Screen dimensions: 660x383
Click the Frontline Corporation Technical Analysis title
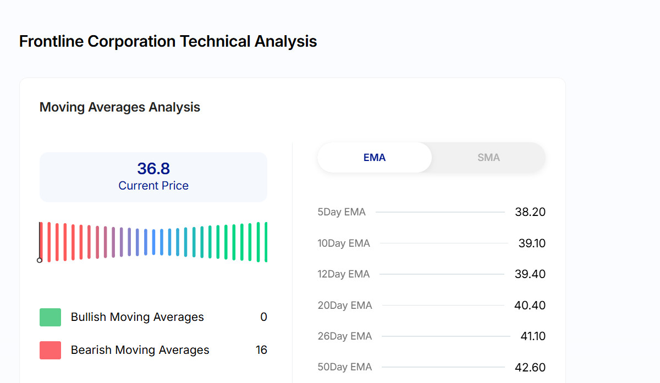168,41
